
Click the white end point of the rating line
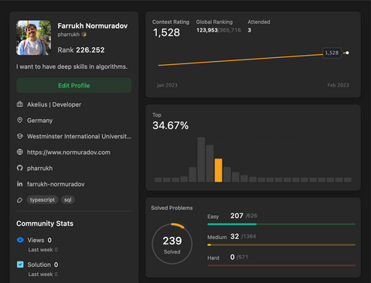[347, 53]
